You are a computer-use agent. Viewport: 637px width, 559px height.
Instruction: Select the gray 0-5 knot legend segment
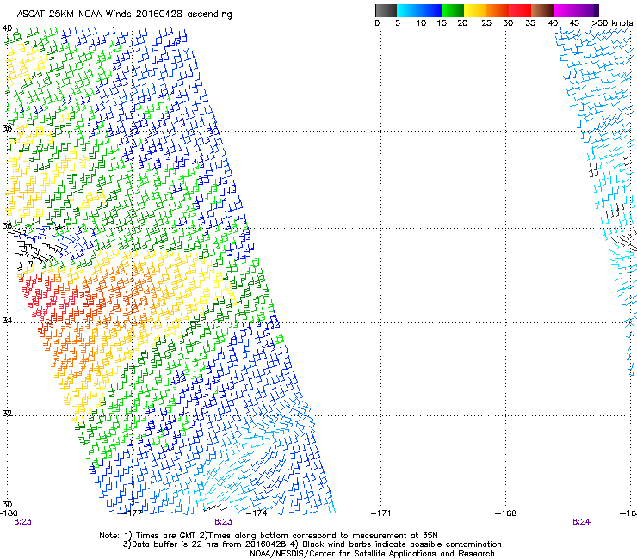coord(386,10)
